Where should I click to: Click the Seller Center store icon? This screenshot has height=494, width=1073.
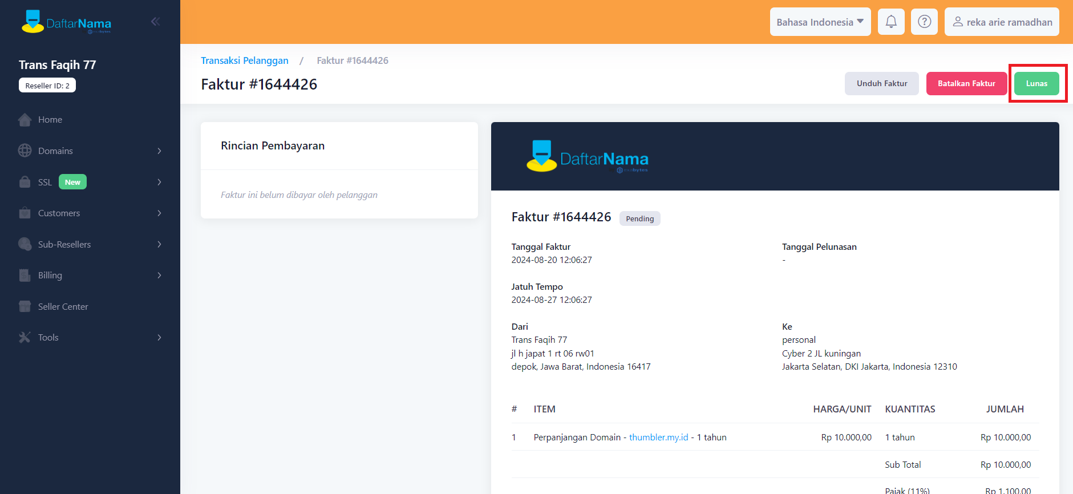coord(25,306)
